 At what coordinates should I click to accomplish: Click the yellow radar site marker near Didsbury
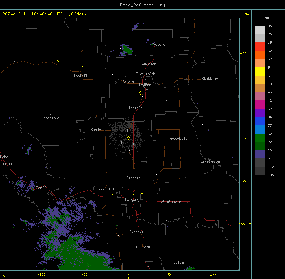[x=129, y=138]
